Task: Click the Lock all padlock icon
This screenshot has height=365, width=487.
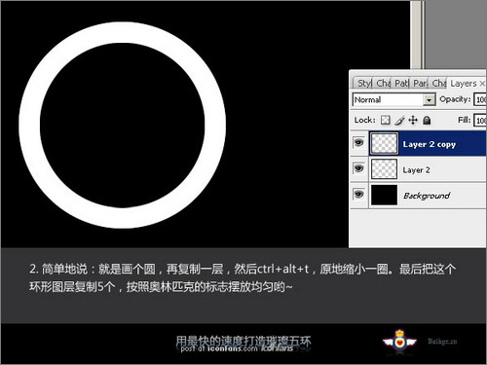Action: [427, 120]
